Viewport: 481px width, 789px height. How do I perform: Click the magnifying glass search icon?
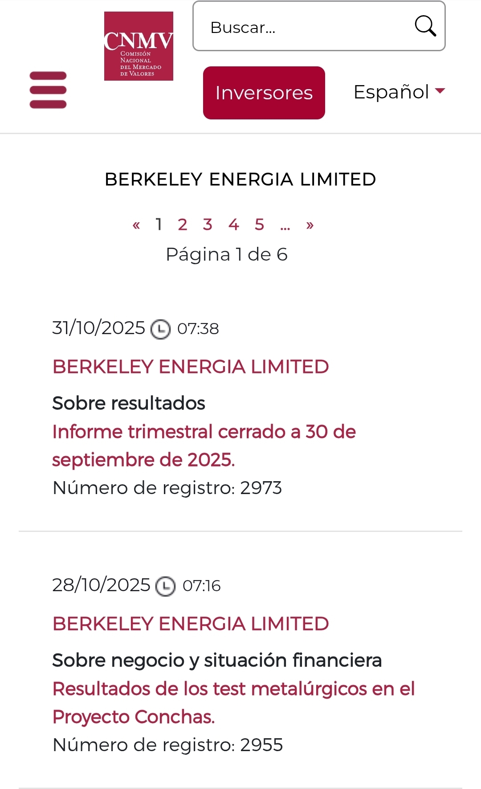tap(425, 26)
